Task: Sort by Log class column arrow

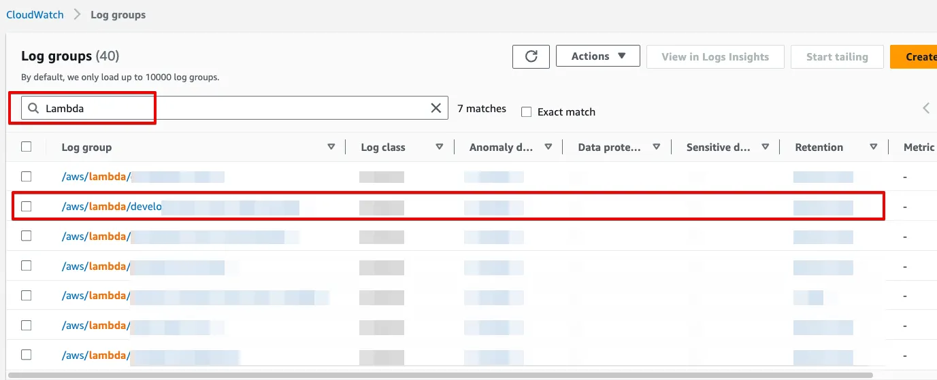Action: click(x=440, y=147)
